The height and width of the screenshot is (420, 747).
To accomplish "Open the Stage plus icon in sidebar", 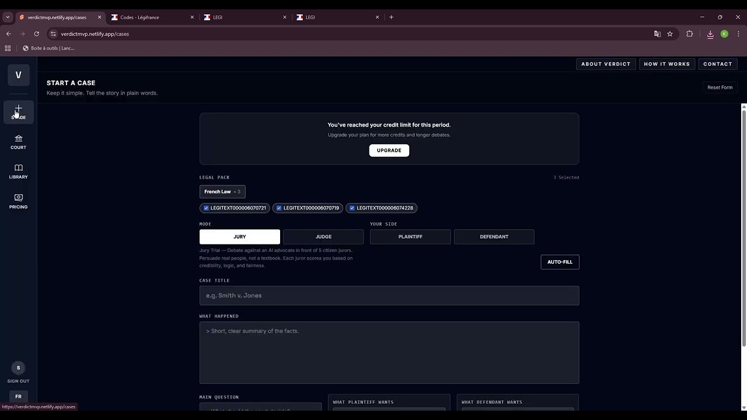I will click(19, 109).
